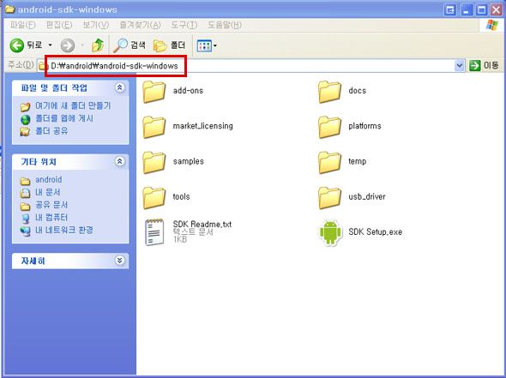Click the tools folder name

pos(181,196)
